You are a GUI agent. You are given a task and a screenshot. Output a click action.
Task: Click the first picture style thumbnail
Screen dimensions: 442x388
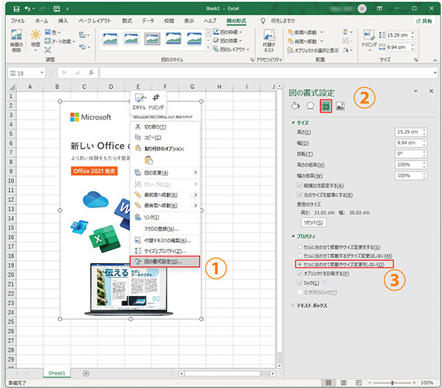pos(110,38)
